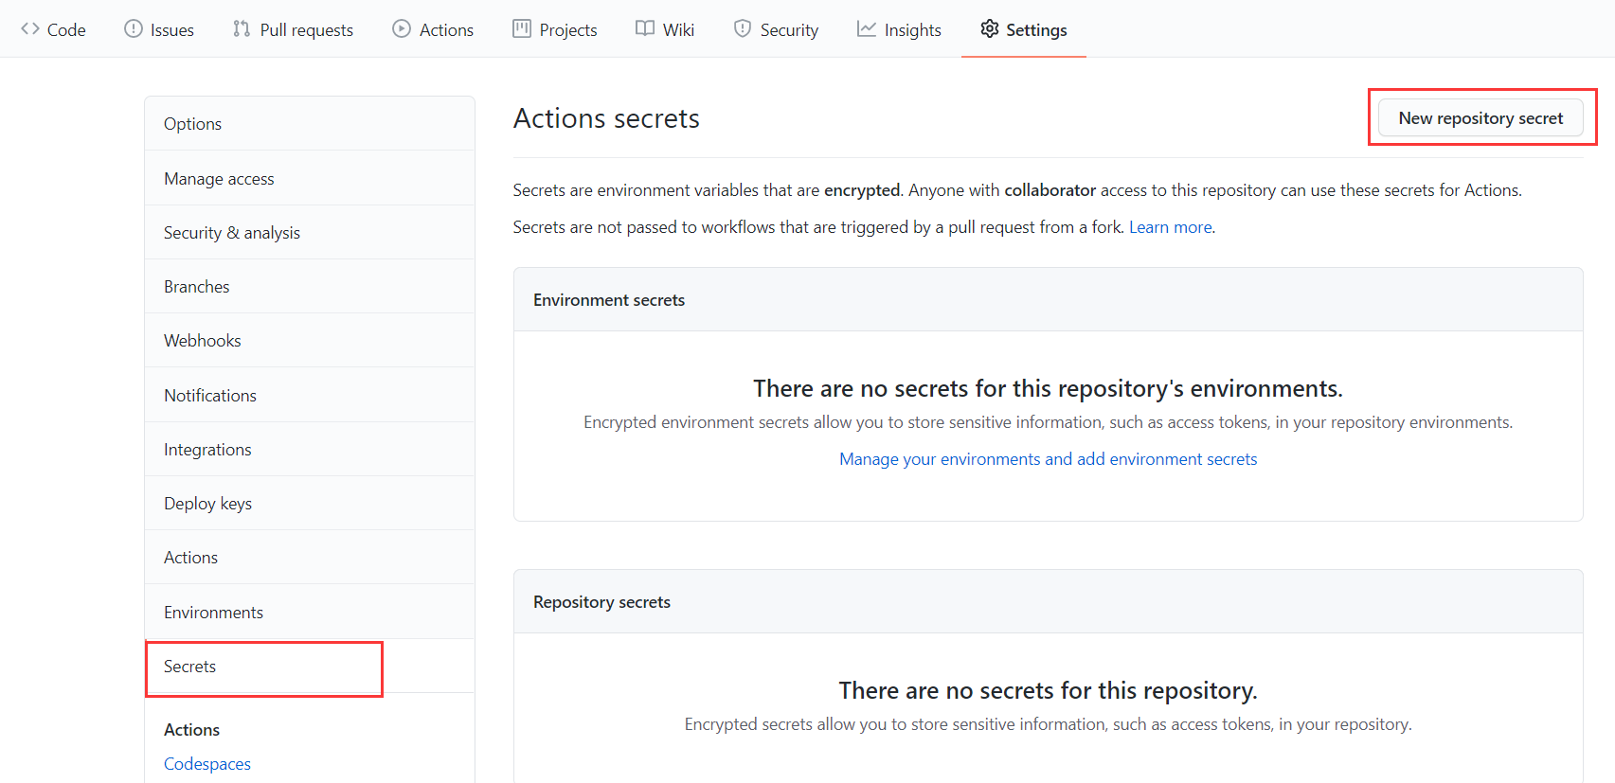Open Manage access in sidebar
Screen dimensions: 1615x783
coord(219,179)
